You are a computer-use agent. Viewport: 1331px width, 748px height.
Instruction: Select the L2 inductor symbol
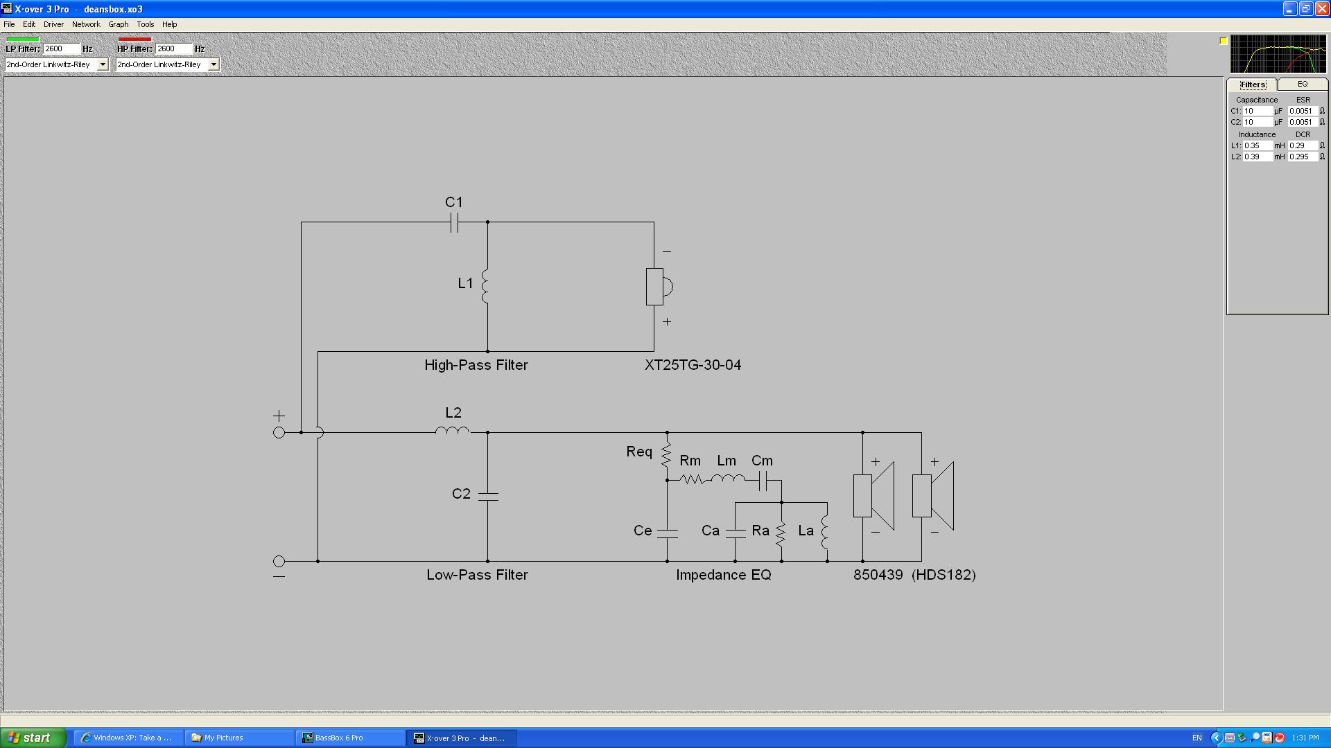[x=452, y=431]
